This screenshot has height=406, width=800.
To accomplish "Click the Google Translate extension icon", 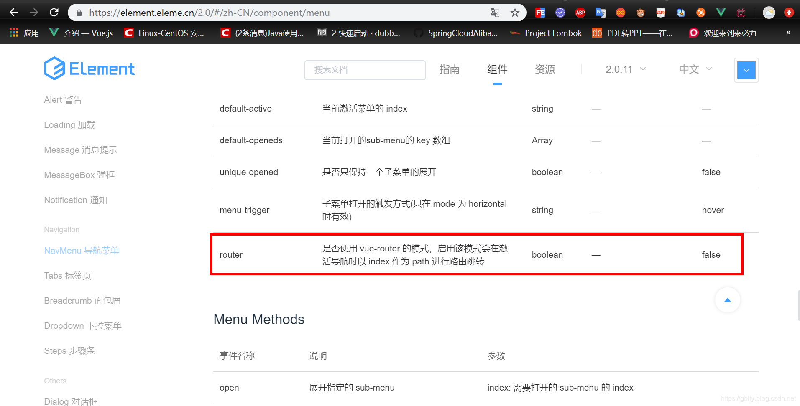I will pos(600,12).
